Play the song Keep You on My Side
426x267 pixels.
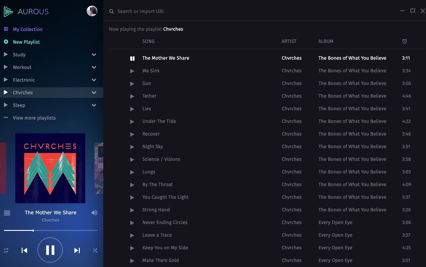pyautogui.click(x=132, y=248)
